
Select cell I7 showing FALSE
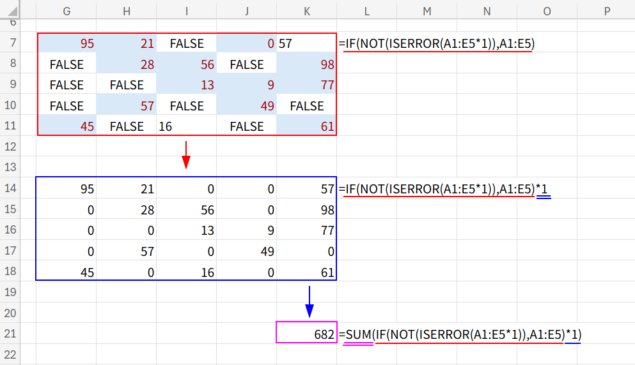coord(187,43)
